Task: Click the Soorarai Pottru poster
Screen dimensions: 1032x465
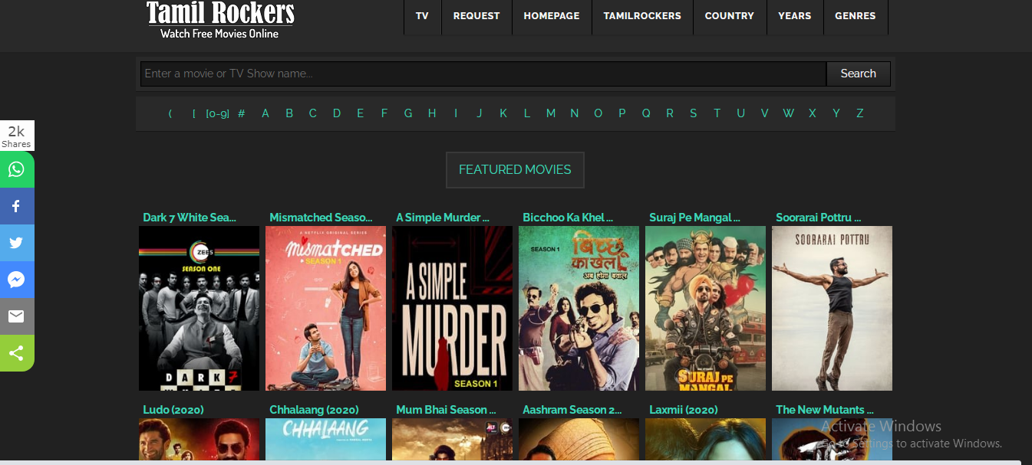Action: [x=832, y=308]
